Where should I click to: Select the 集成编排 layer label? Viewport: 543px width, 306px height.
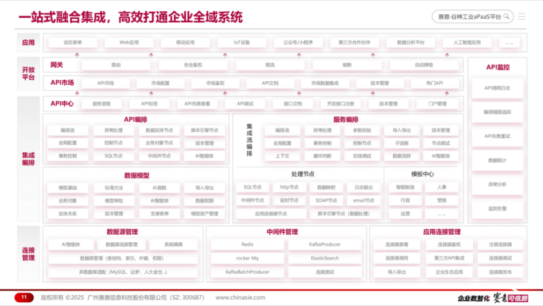point(28,159)
